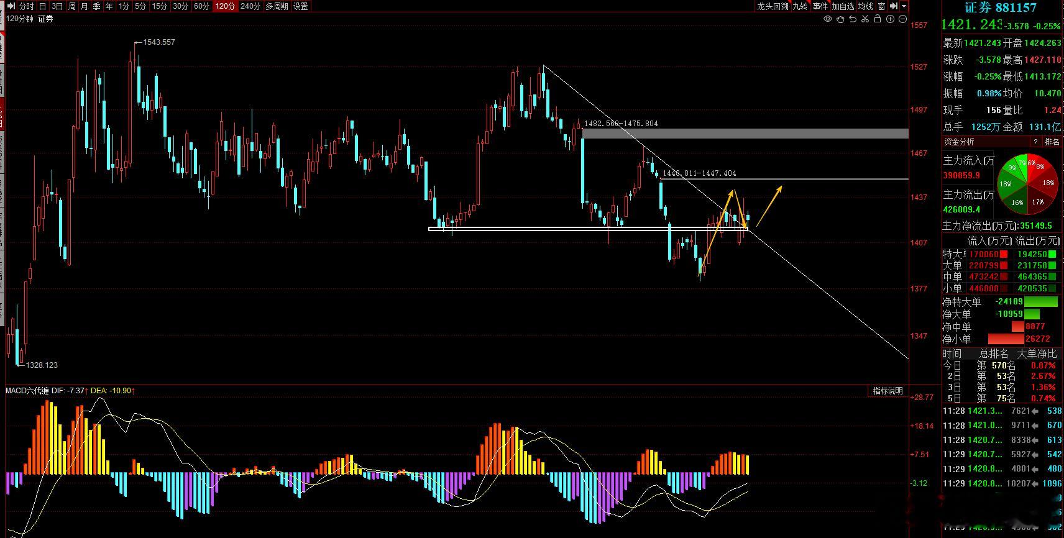Toggle the 均线 moving average button
The width and height of the screenshot is (1064, 538).
866,6
